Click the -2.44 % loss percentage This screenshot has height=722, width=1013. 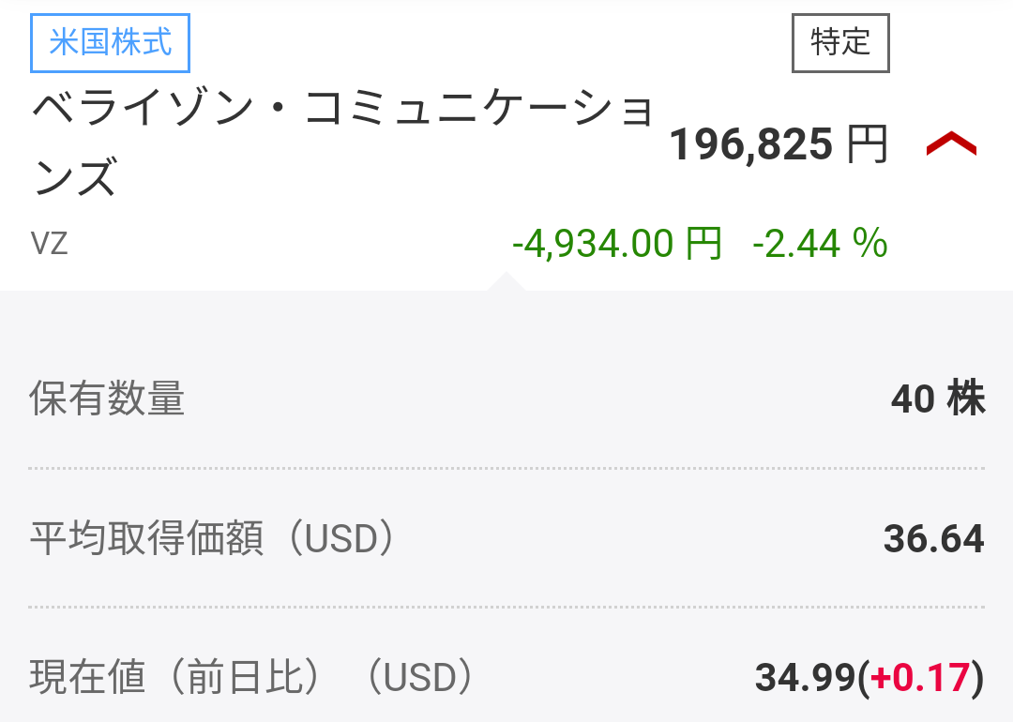tap(820, 244)
